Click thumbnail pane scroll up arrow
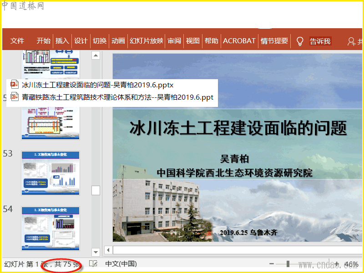 [x=96, y=56]
